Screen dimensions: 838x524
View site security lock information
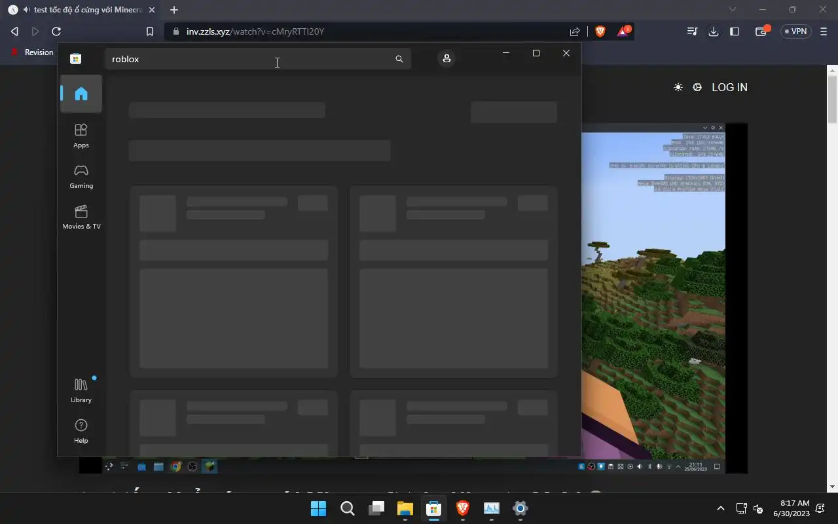click(x=175, y=31)
